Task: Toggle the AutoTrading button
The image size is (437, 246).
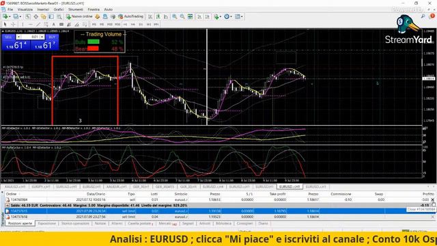Action: coord(131,16)
